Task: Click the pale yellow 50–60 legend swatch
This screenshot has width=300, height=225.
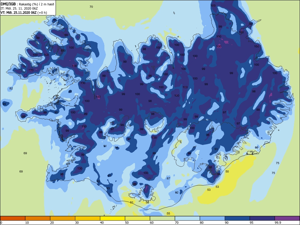Action: [x=137, y=218]
